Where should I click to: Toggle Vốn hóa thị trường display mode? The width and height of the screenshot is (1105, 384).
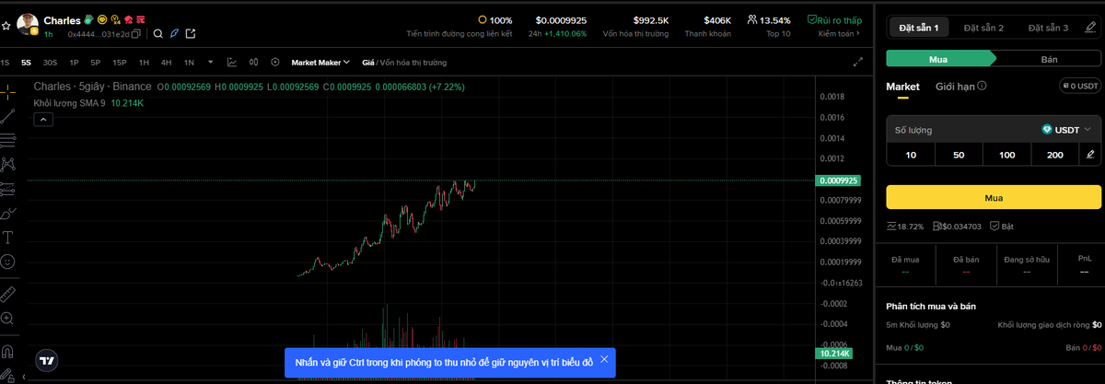pos(413,63)
